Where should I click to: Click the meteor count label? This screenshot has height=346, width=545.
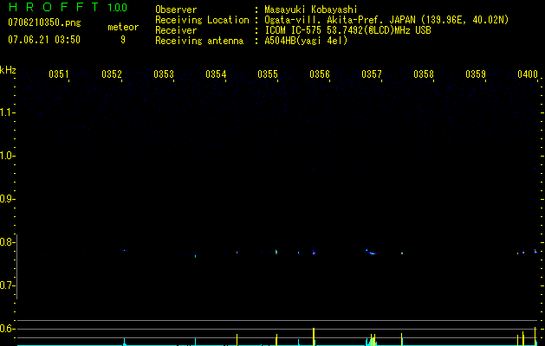(123, 27)
